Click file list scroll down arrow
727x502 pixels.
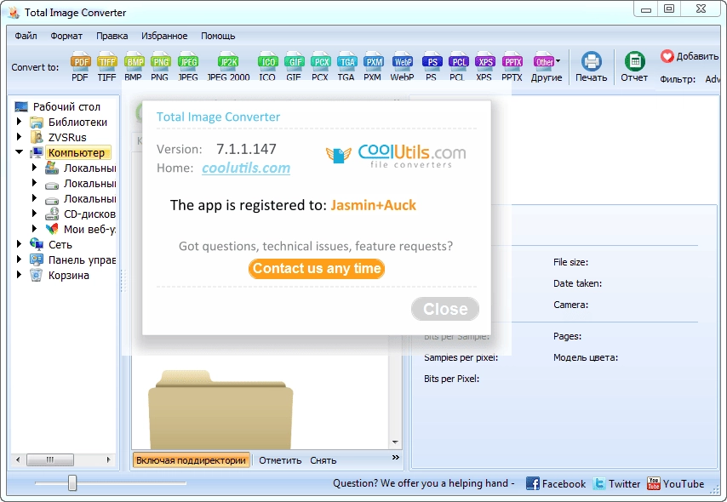395,442
